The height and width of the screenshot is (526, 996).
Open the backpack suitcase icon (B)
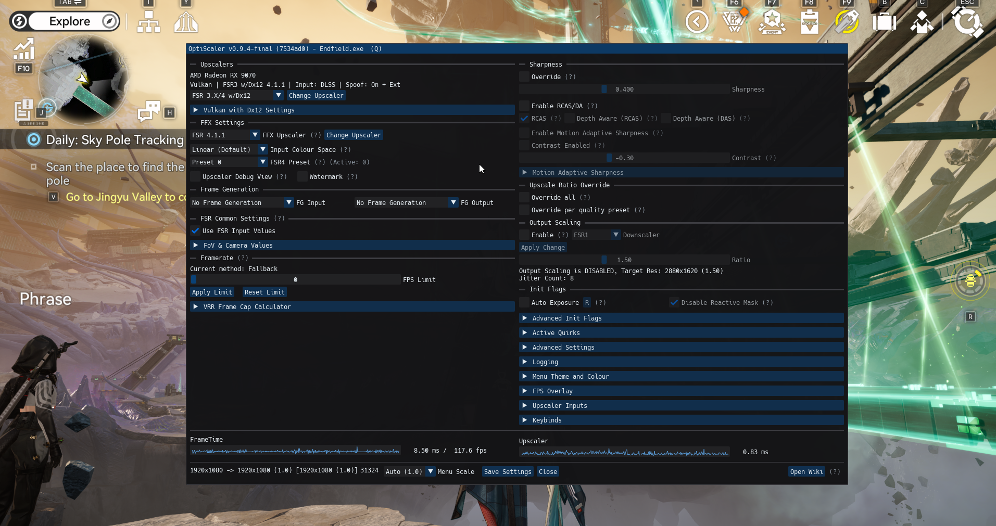[x=884, y=22]
